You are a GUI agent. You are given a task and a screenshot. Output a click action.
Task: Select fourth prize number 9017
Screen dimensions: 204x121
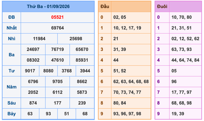[30, 71]
